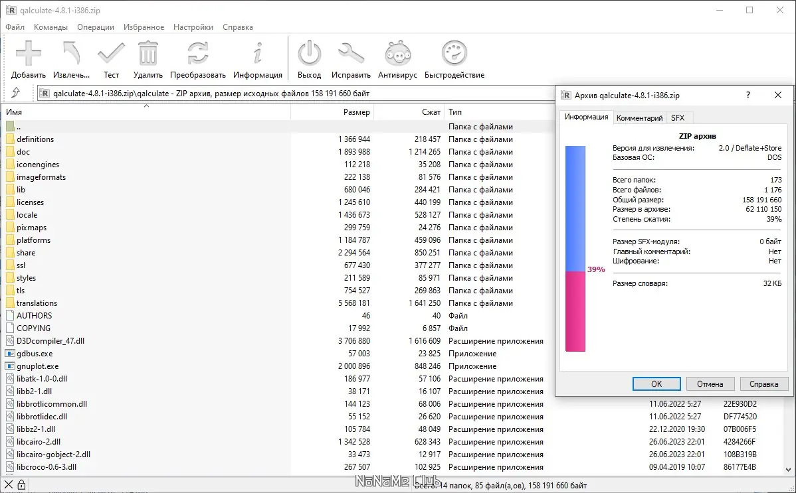Open the Файл menu
796x493 pixels.
(15, 27)
